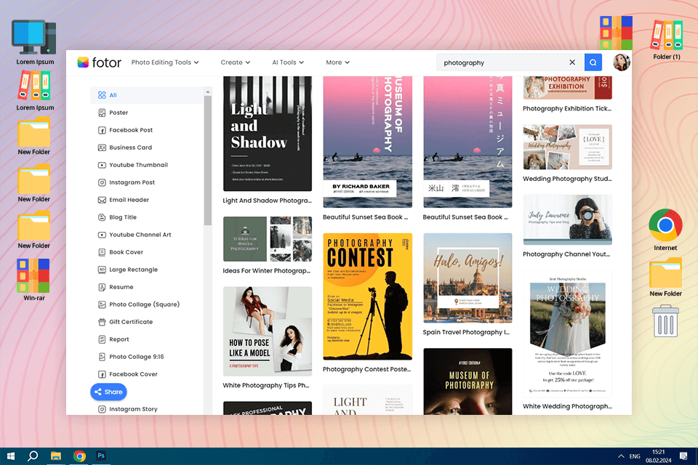698x465 pixels.
Task: Click the sidebar scrollbar up arrow
Action: (x=207, y=92)
